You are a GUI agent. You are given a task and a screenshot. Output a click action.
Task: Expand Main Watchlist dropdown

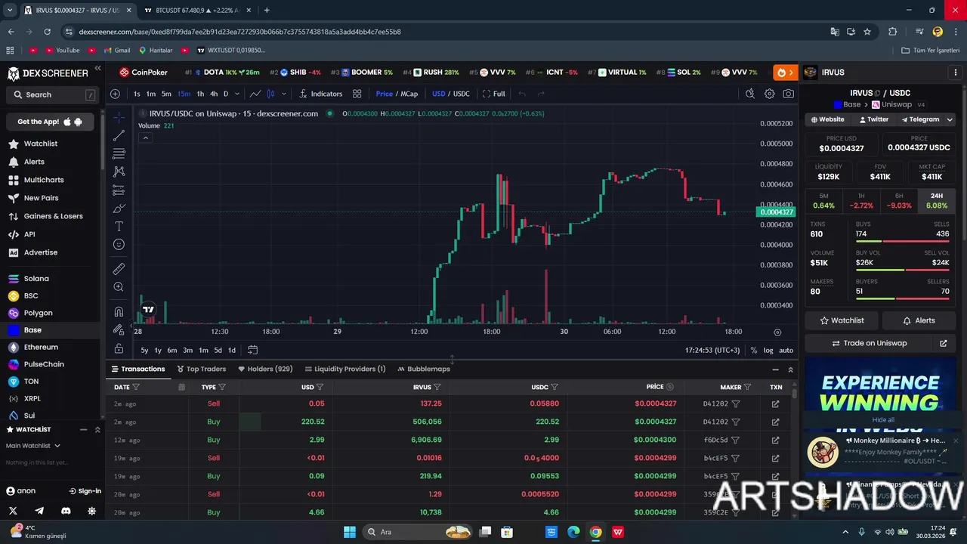click(x=33, y=446)
